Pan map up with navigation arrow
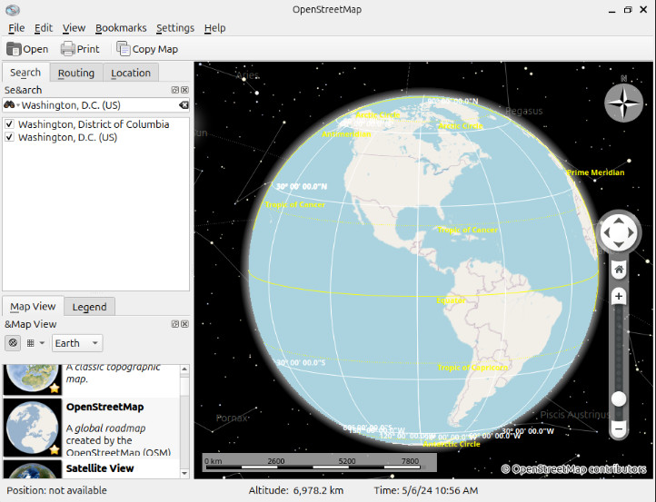The image size is (656, 502). (619, 221)
